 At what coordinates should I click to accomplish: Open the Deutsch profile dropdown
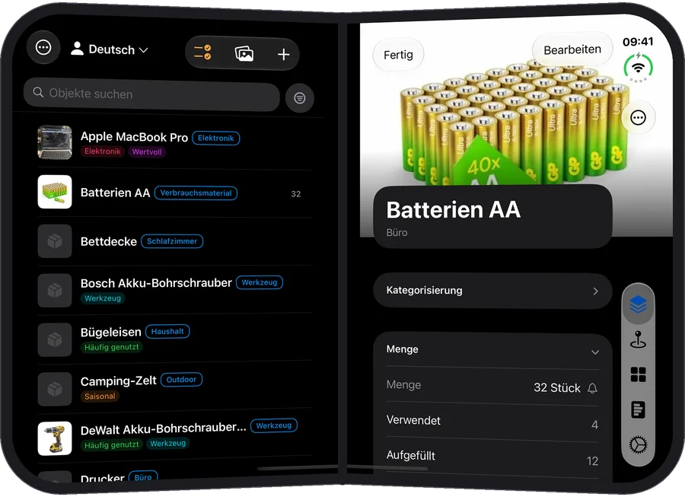[x=110, y=49]
